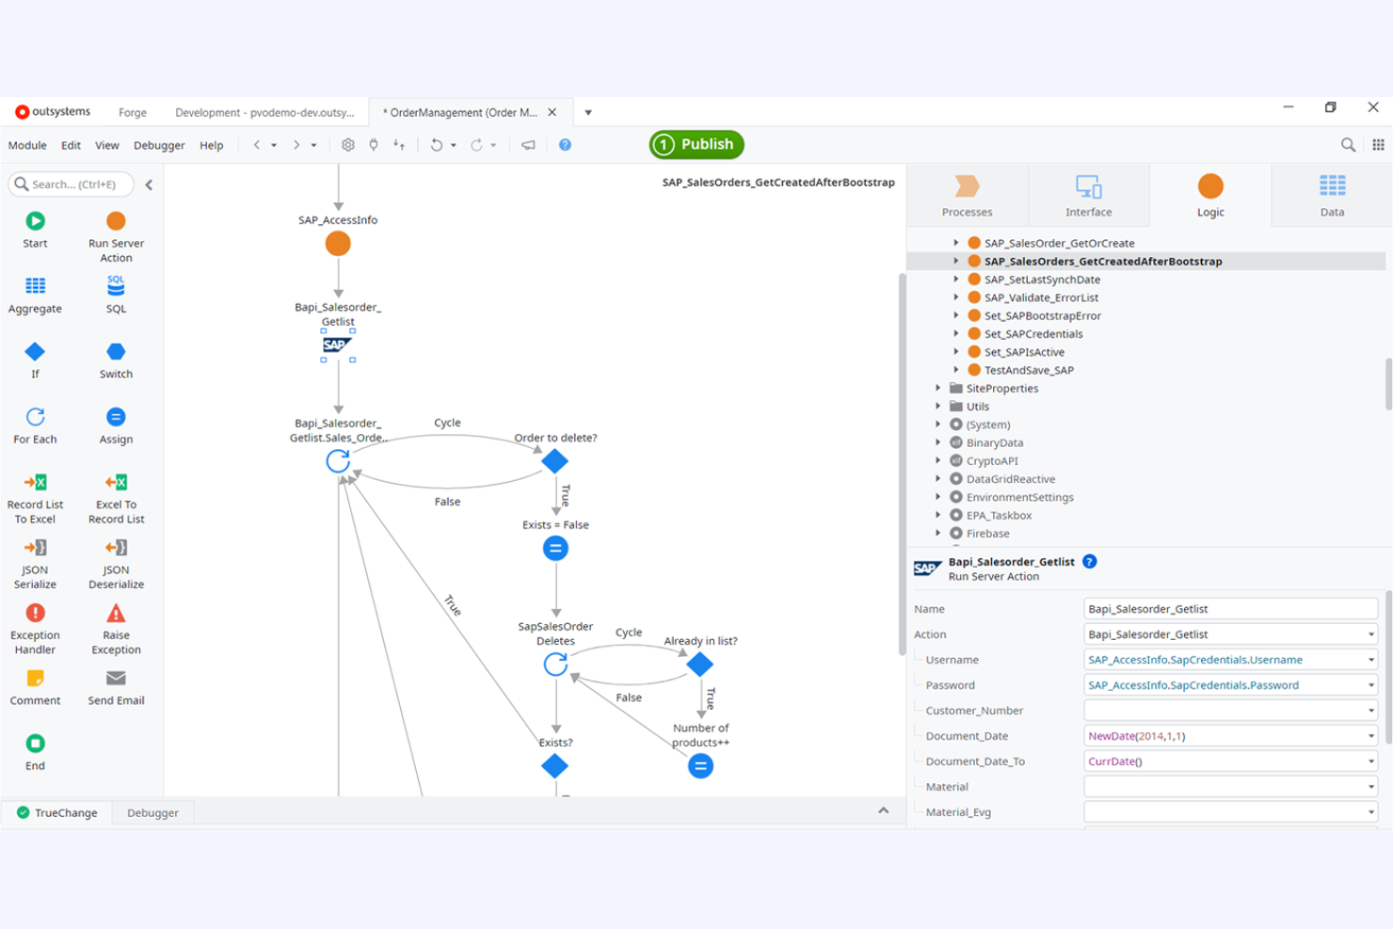
Task: Select the Assign tool
Action: (115, 425)
